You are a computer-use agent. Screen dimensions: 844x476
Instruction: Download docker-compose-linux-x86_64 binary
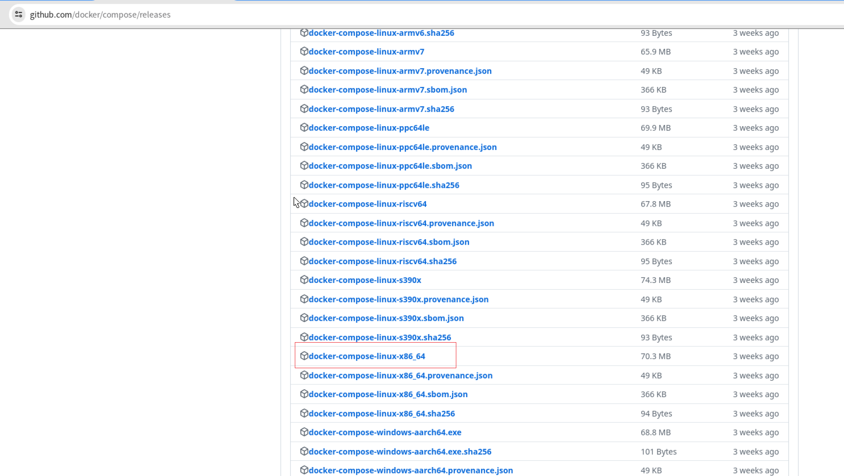[x=366, y=356]
